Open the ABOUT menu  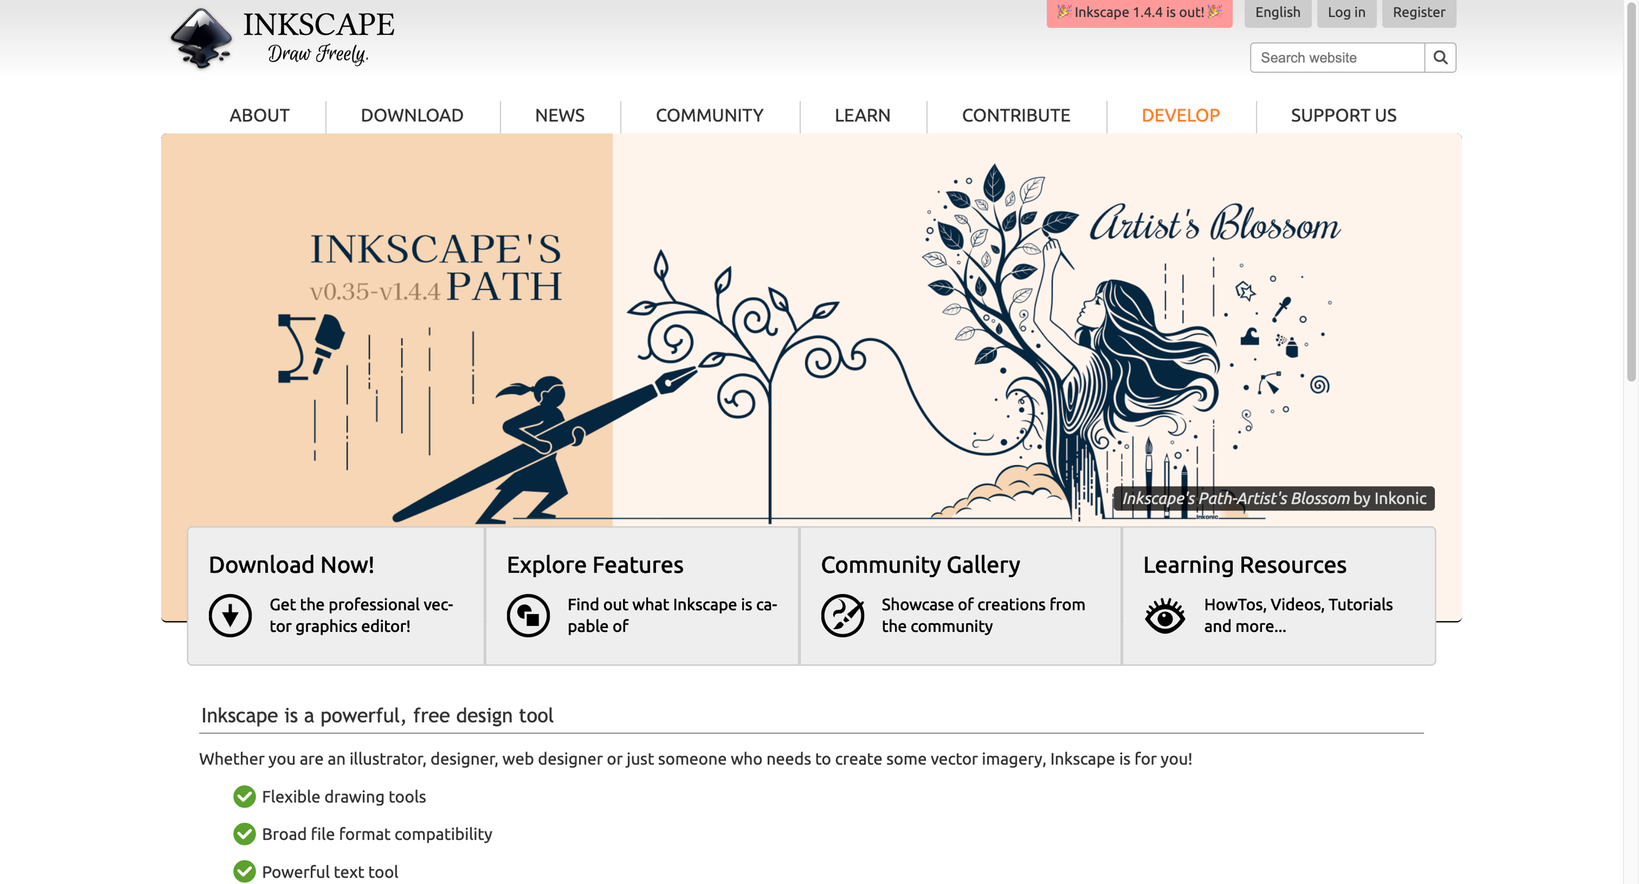coord(260,115)
